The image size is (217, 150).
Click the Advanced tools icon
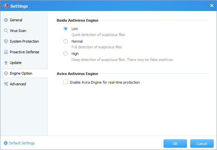(x=6, y=84)
